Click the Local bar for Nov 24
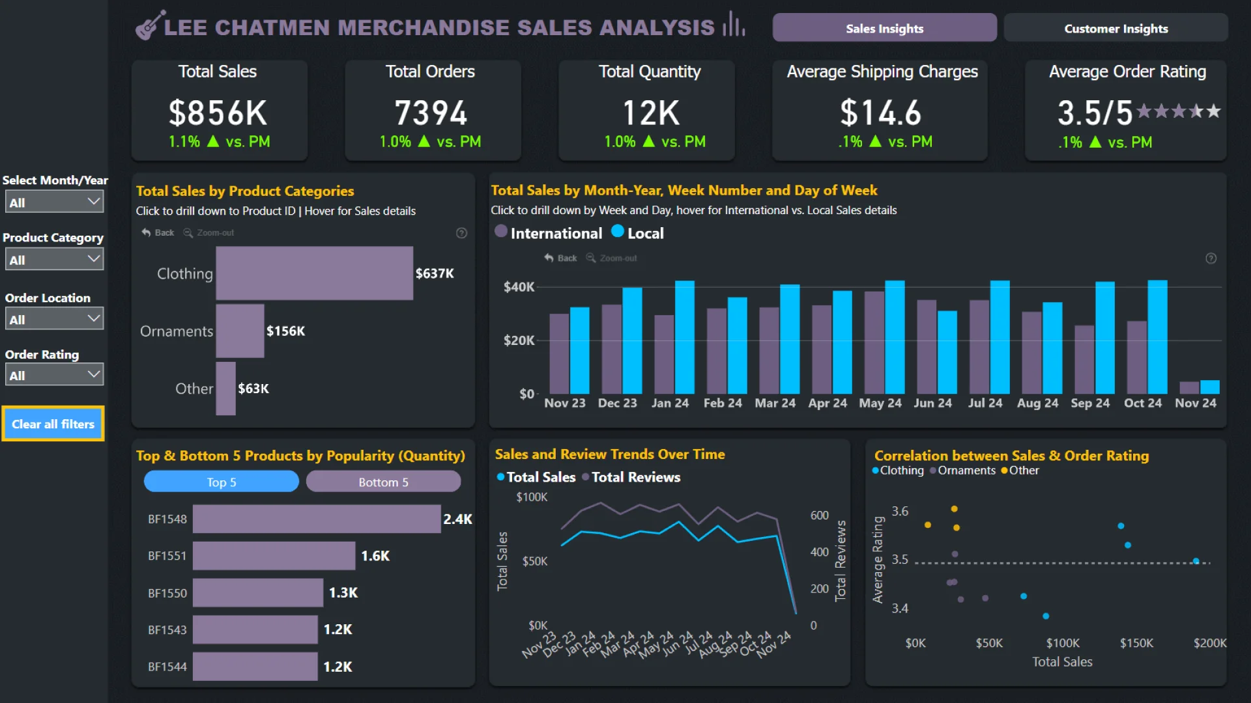Image resolution: width=1251 pixels, height=703 pixels. point(1209,387)
